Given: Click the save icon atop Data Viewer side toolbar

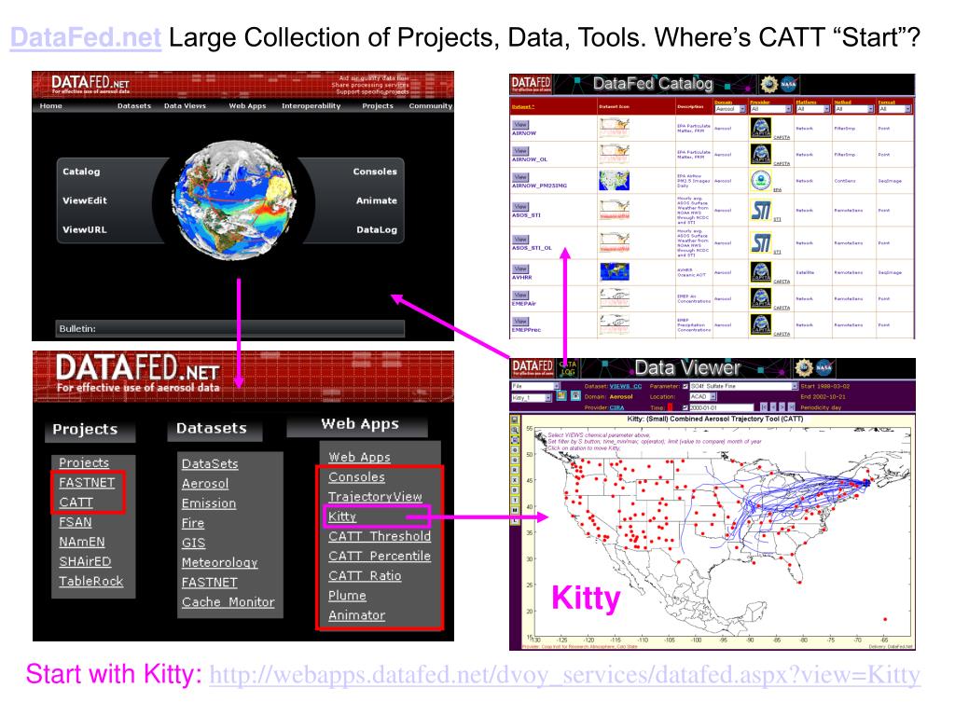Looking at the screenshot, I should 515,420.
